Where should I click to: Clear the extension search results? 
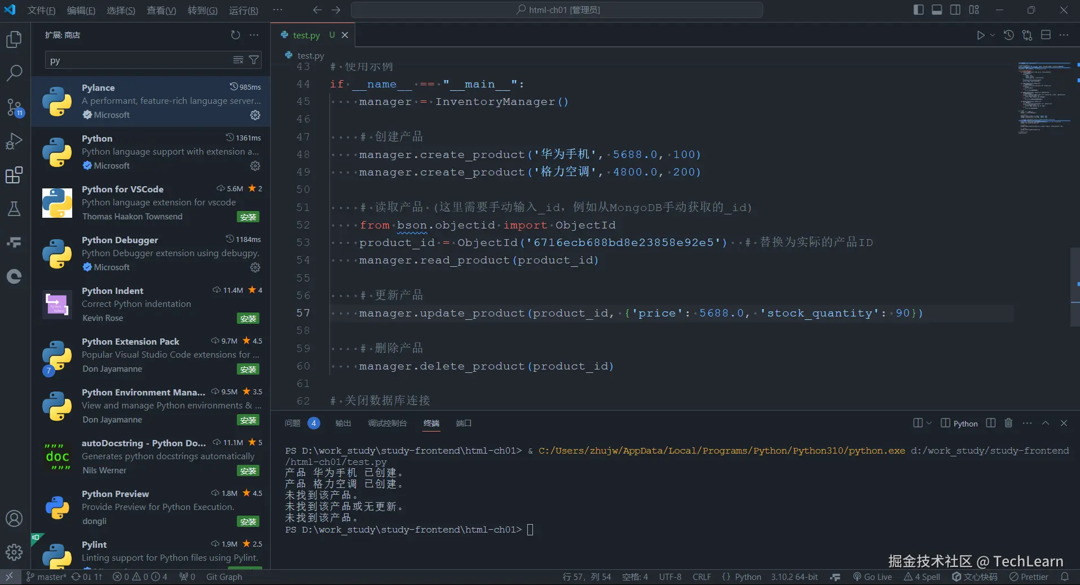(x=239, y=60)
